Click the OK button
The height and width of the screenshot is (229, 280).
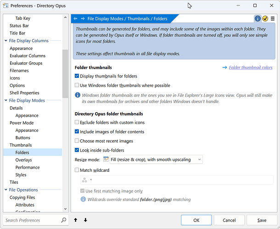point(196,220)
